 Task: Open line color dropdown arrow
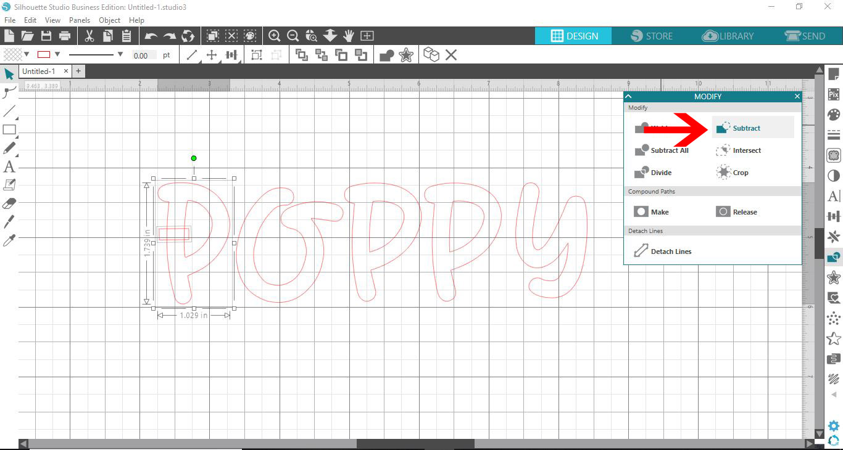point(57,55)
